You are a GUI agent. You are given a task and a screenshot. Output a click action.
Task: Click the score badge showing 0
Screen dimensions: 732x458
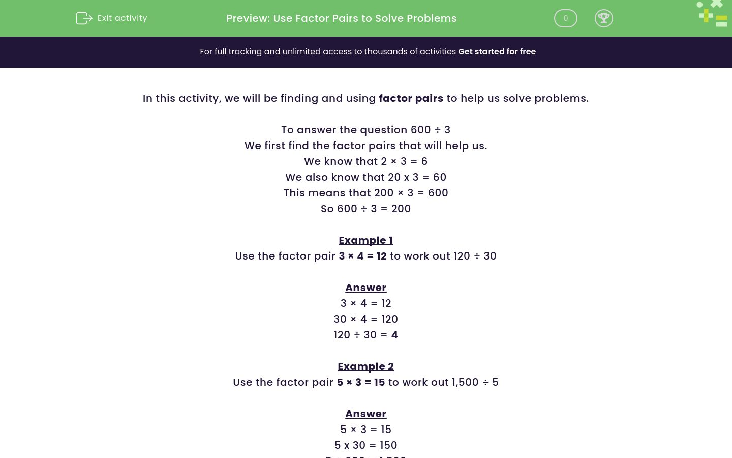(565, 18)
